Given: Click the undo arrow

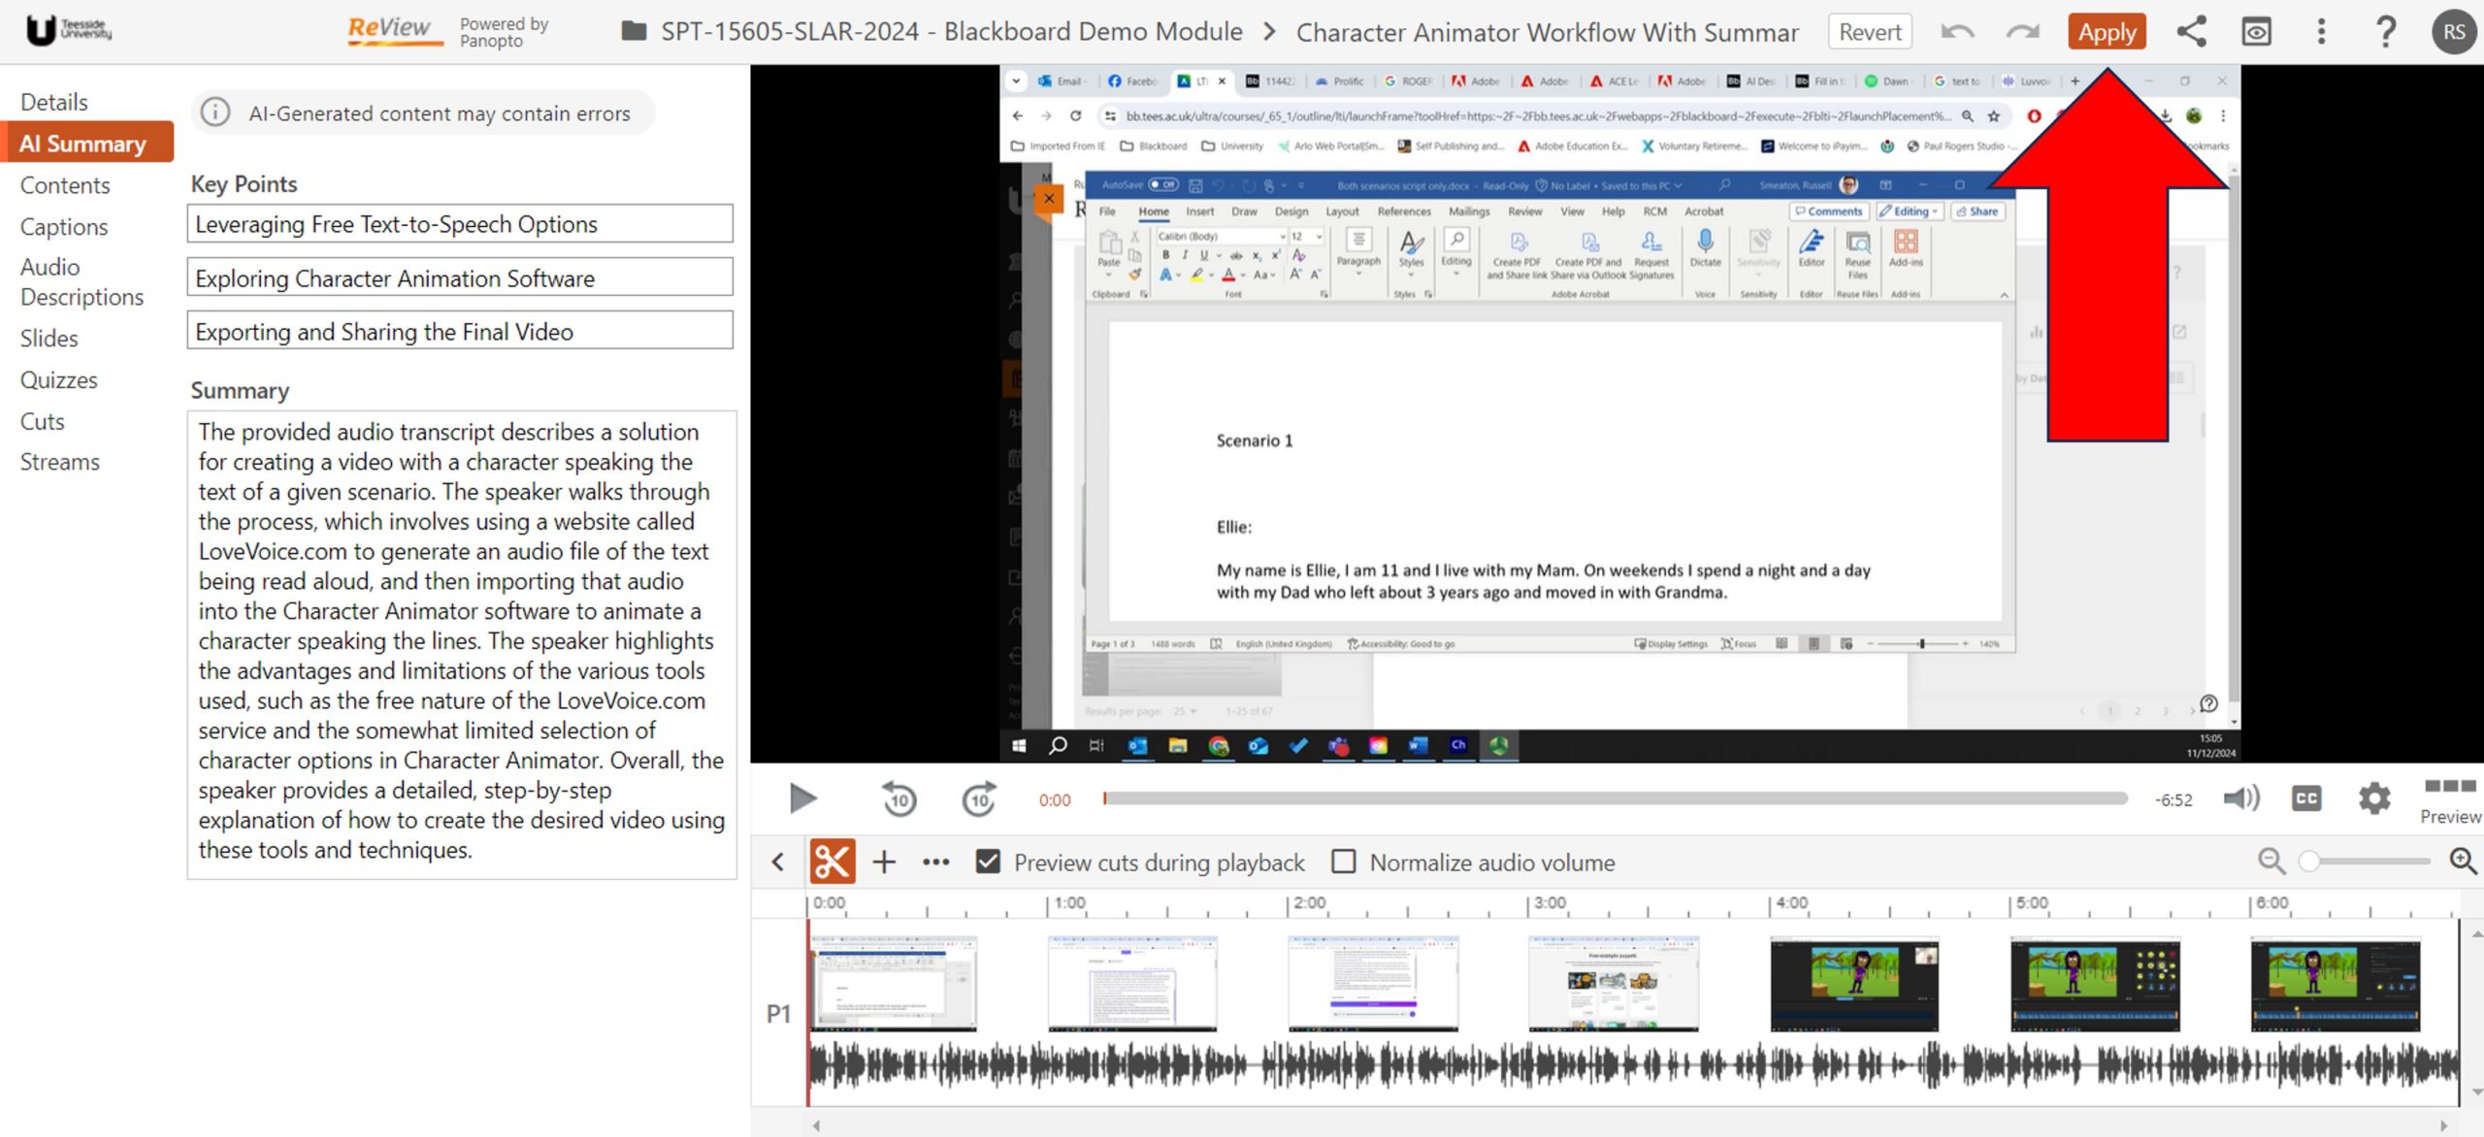Looking at the screenshot, I should 1957,32.
